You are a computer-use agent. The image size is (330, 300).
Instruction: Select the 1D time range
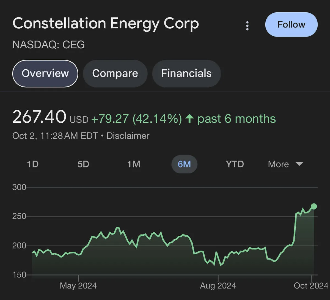tap(33, 164)
